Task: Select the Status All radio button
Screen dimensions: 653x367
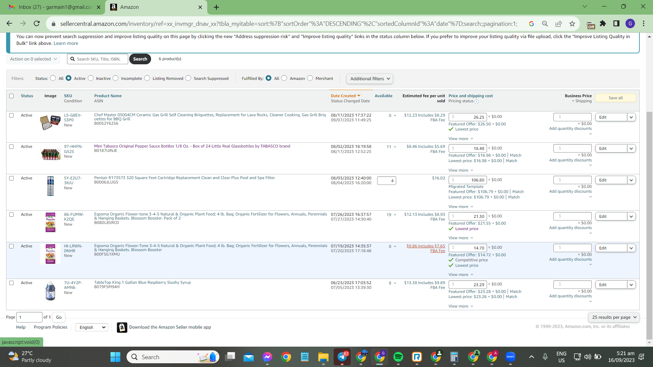Action: coord(53,78)
